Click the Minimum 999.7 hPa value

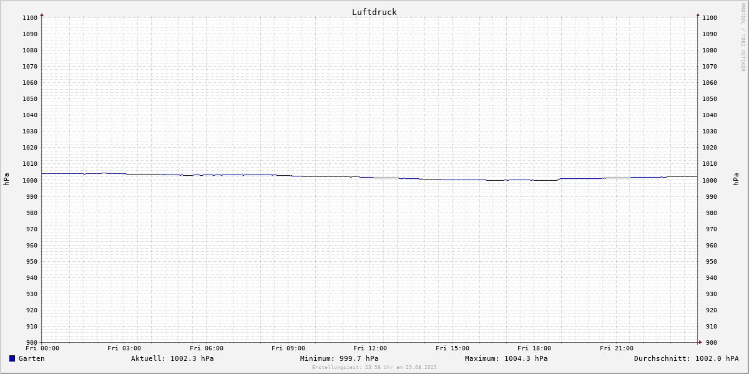tap(339, 358)
